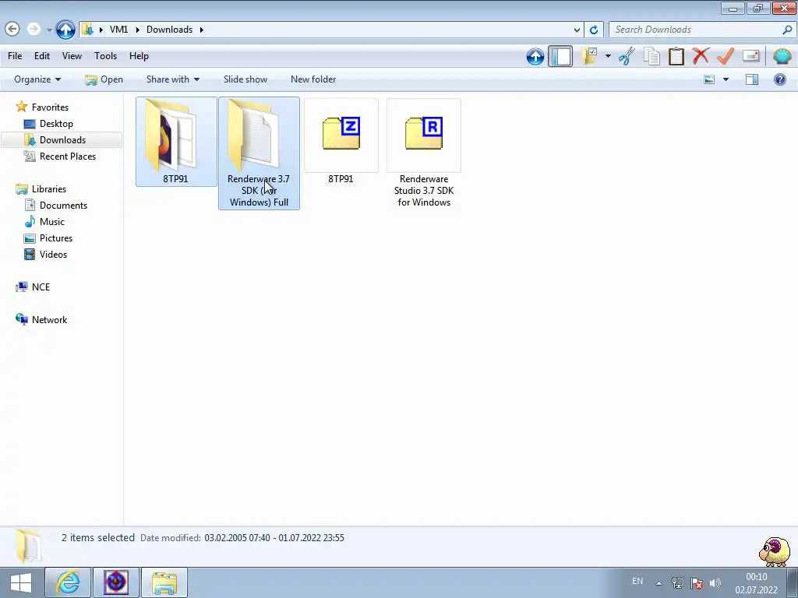Go forward with the Forward arrow

click(x=34, y=29)
